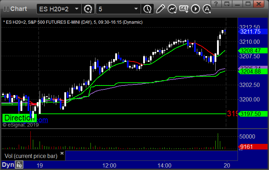Screen dimensions: 269x170
Task: Expand the ES H20=2 symbol dropdown
Action: pyautogui.click(x=77, y=9)
